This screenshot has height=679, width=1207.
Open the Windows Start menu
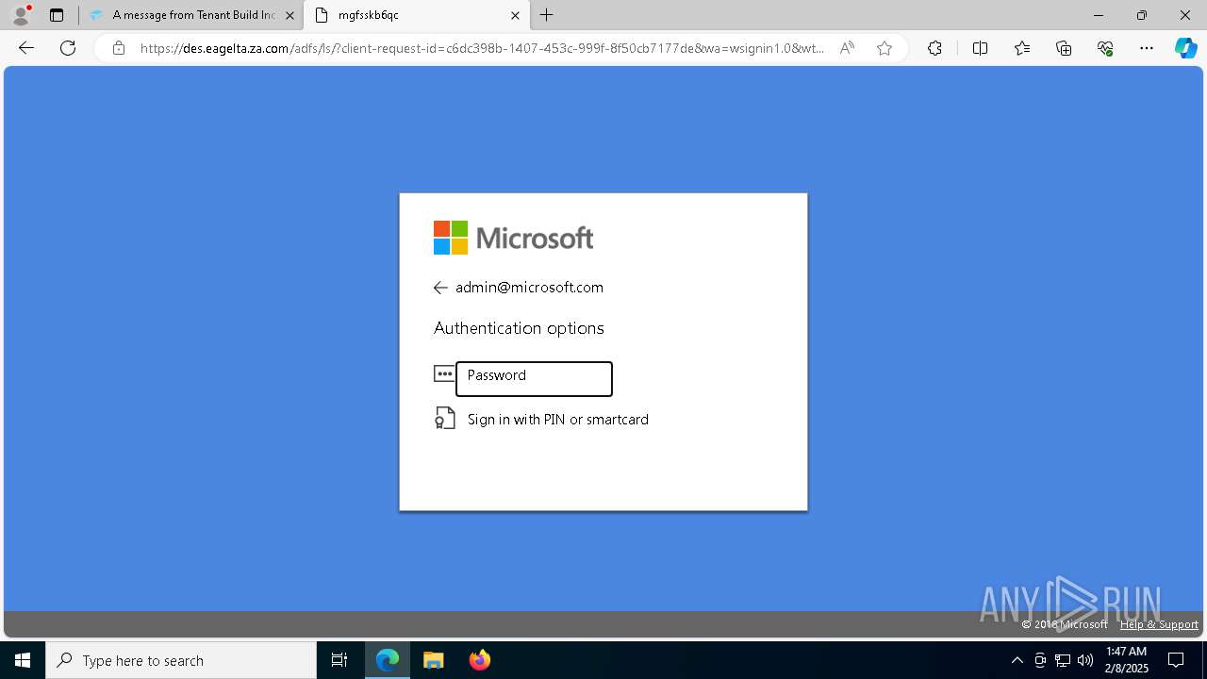tap(23, 660)
